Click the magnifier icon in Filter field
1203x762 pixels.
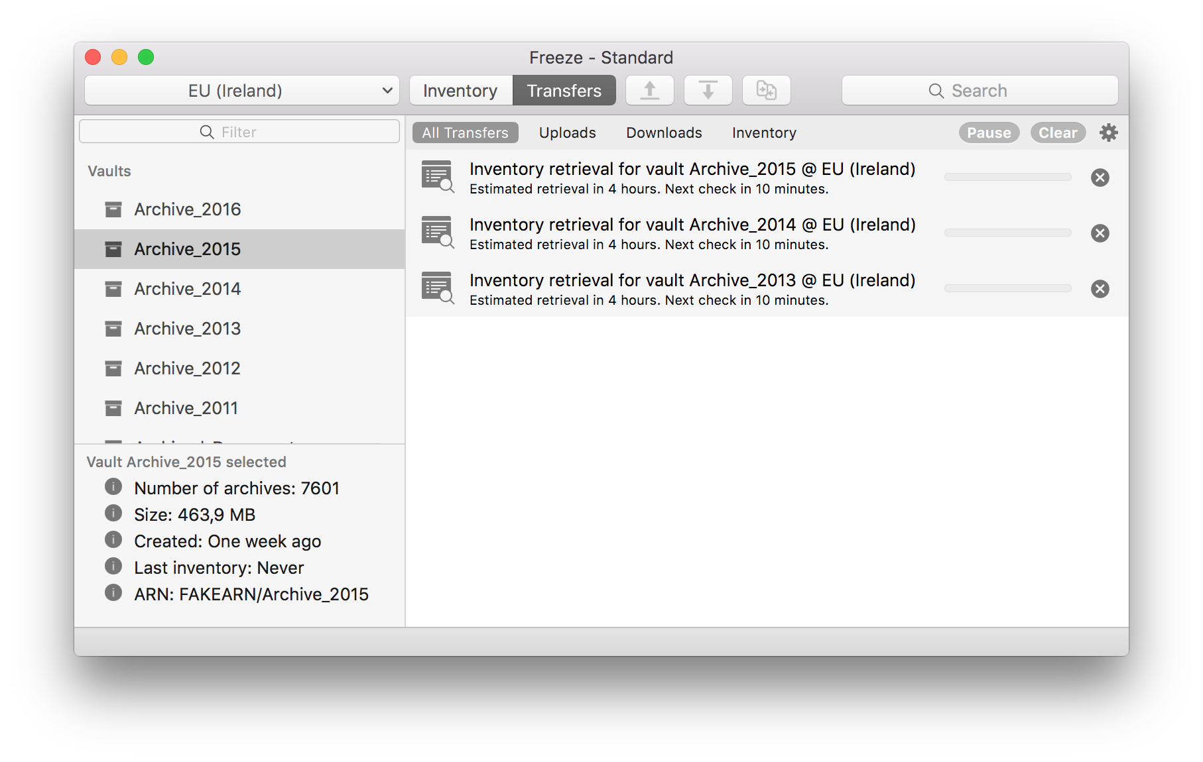[207, 132]
